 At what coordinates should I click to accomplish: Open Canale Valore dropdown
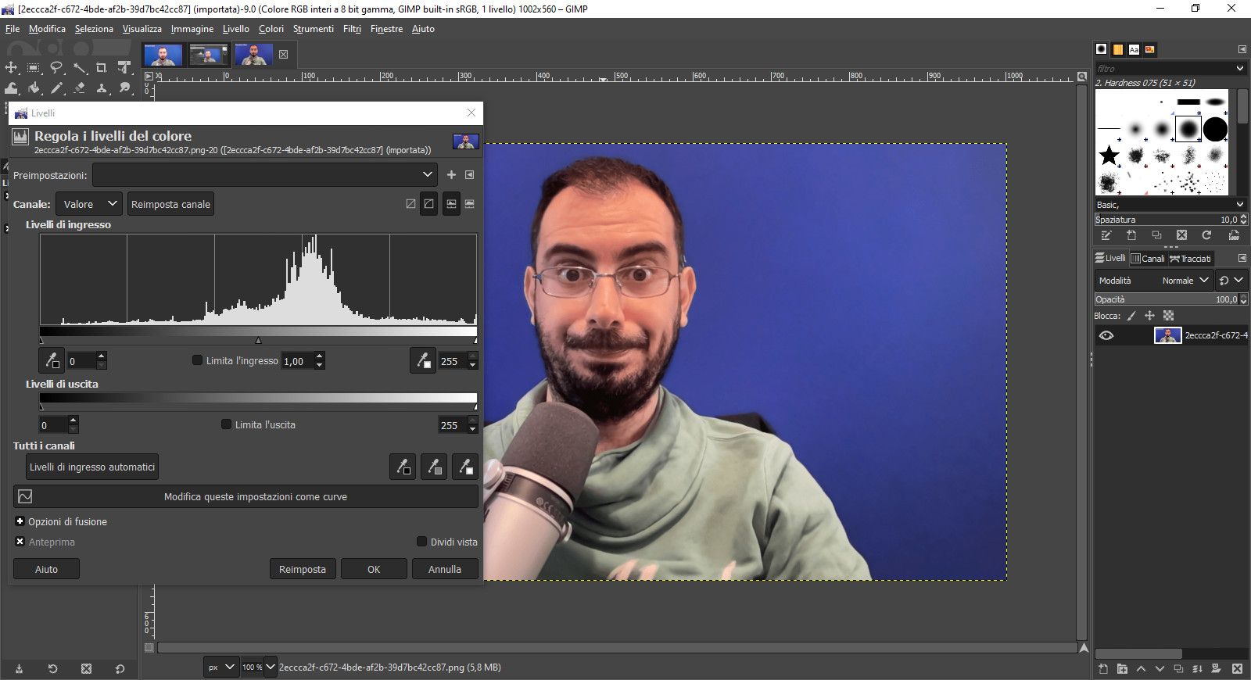(x=88, y=204)
